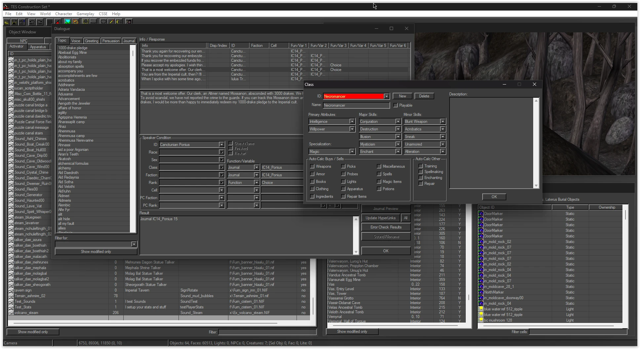
Task: Click the Error Check Results button
Action: click(x=386, y=227)
